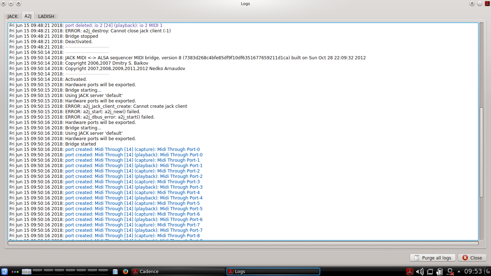The width and height of the screenshot is (491, 276).
Task: Click the '(capture): Midi Through Port-1' line
Action: pyautogui.click(x=105, y=160)
